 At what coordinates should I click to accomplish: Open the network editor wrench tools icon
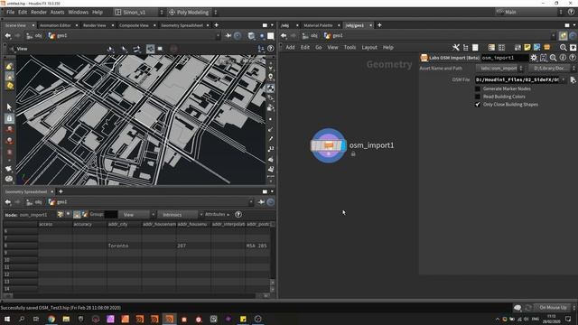(456, 48)
